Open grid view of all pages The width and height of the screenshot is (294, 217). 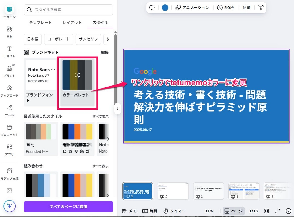point(267,211)
